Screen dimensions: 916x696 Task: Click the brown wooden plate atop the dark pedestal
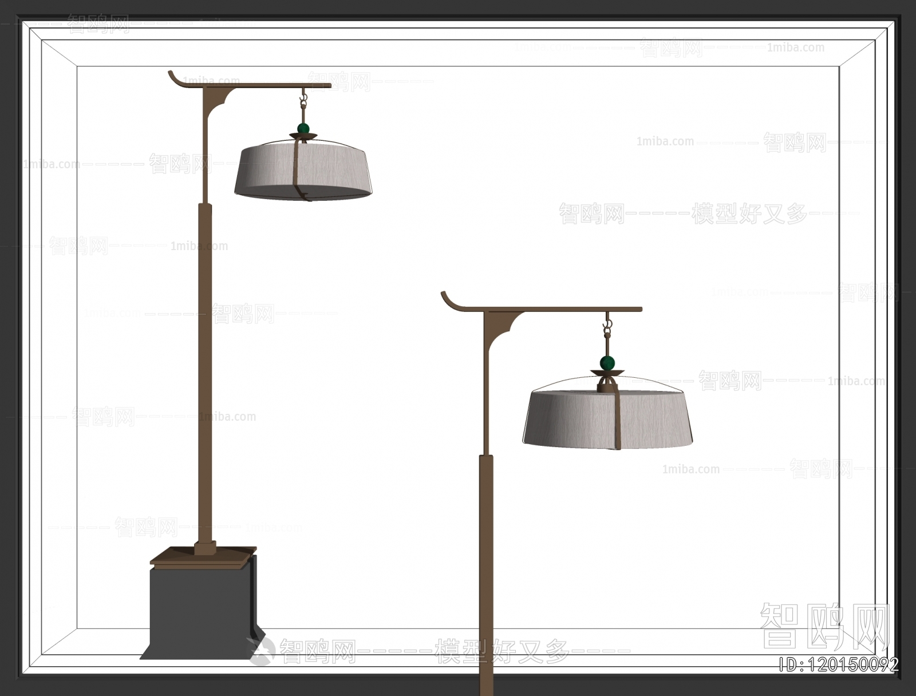tap(202, 557)
